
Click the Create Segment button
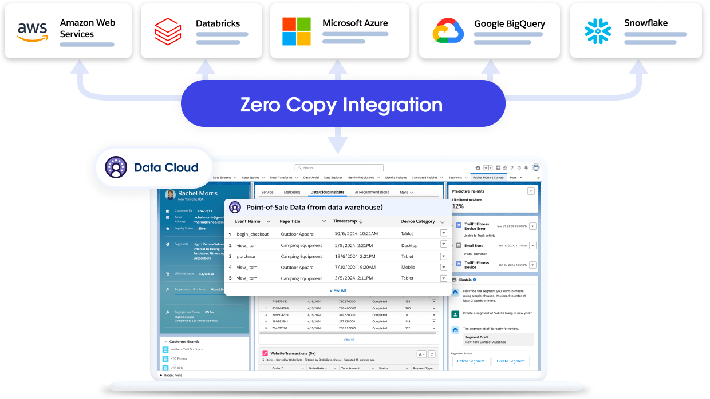510,361
